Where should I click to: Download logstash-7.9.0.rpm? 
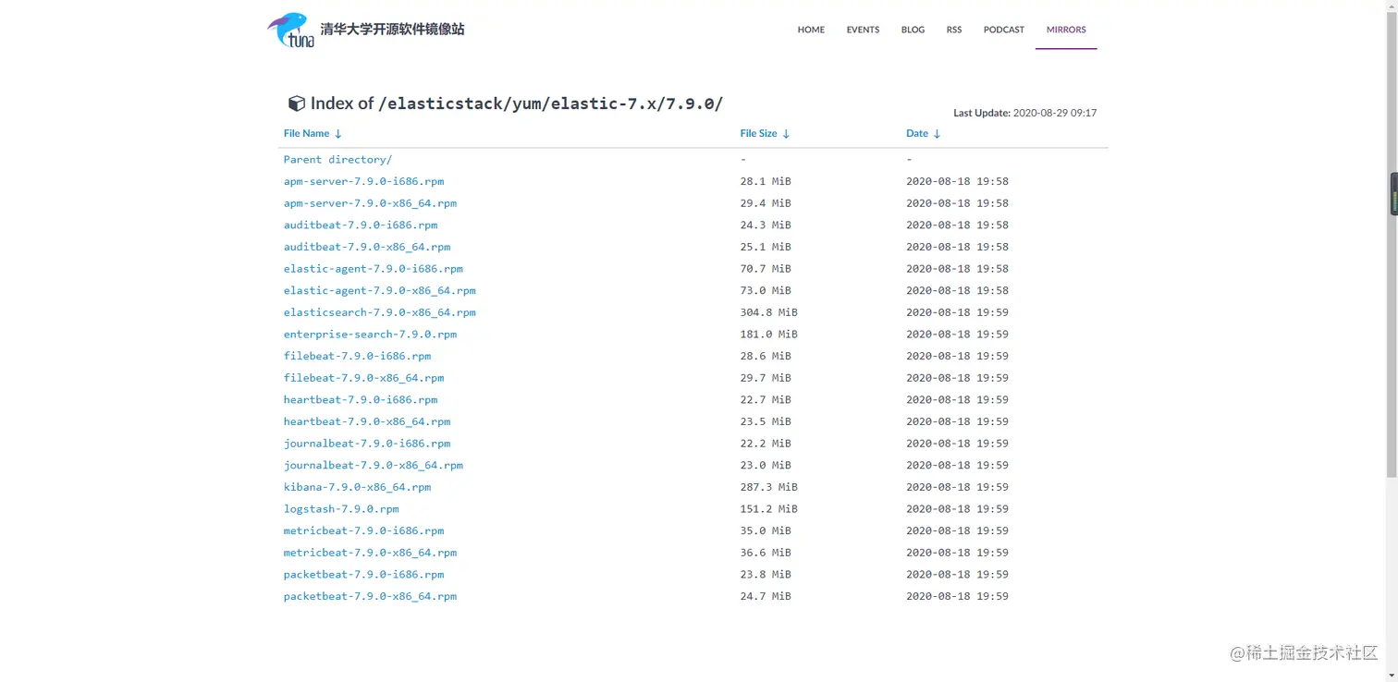click(x=341, y=509)
